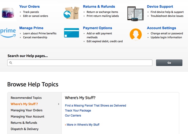Open the Account Settings heading link
The width and height of the screenshot is (188, 134).
pos(161,28)
